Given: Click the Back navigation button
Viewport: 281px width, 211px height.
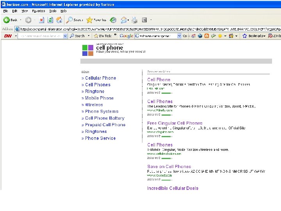Looking at the screenshot, I should pyautogui.click(x=10, y=20).
